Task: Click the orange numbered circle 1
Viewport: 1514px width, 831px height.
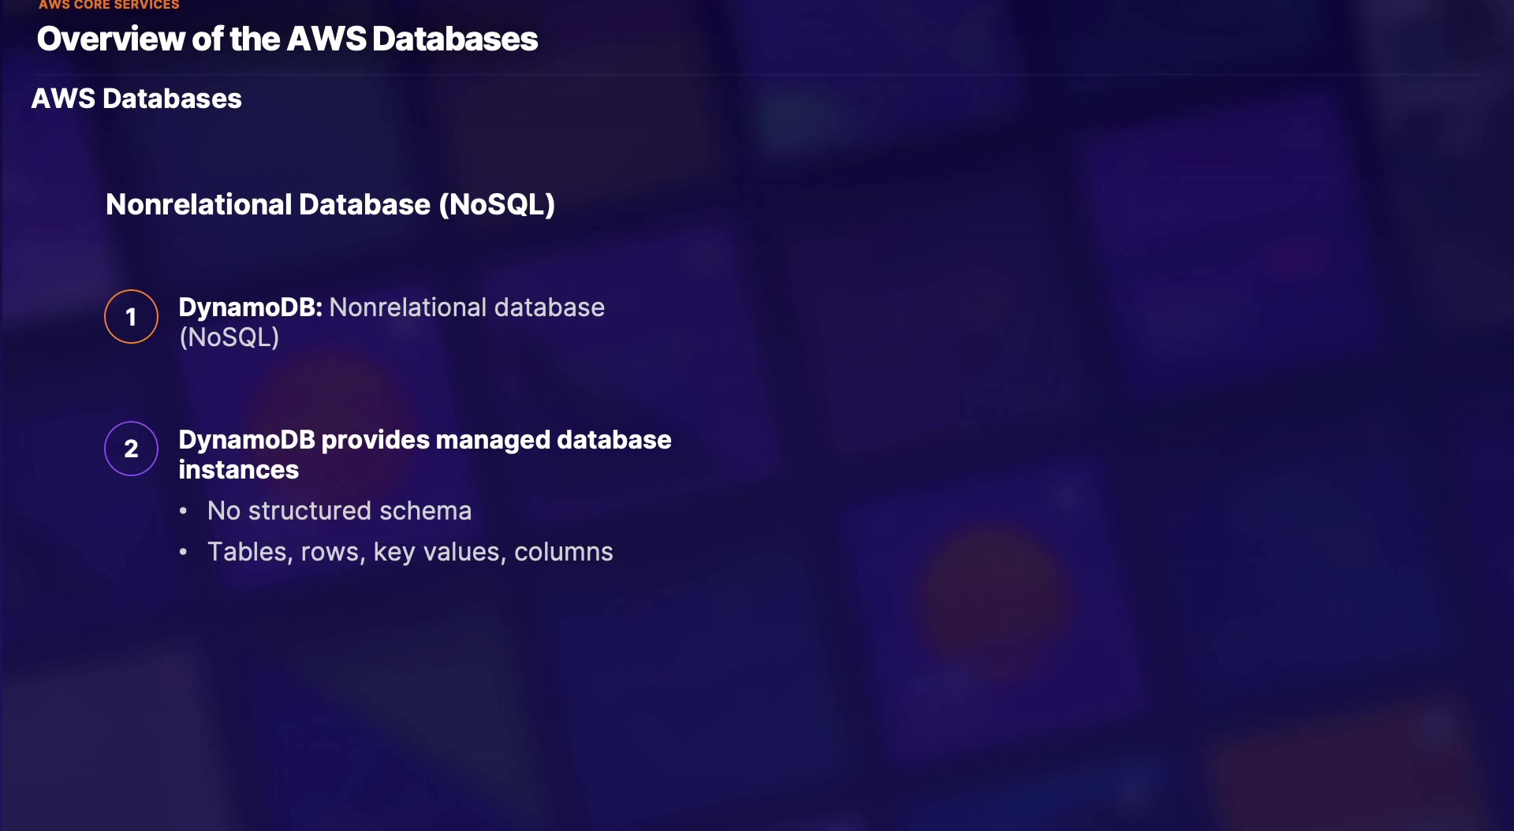Action: pyautogui.click(x=131, y=317)
